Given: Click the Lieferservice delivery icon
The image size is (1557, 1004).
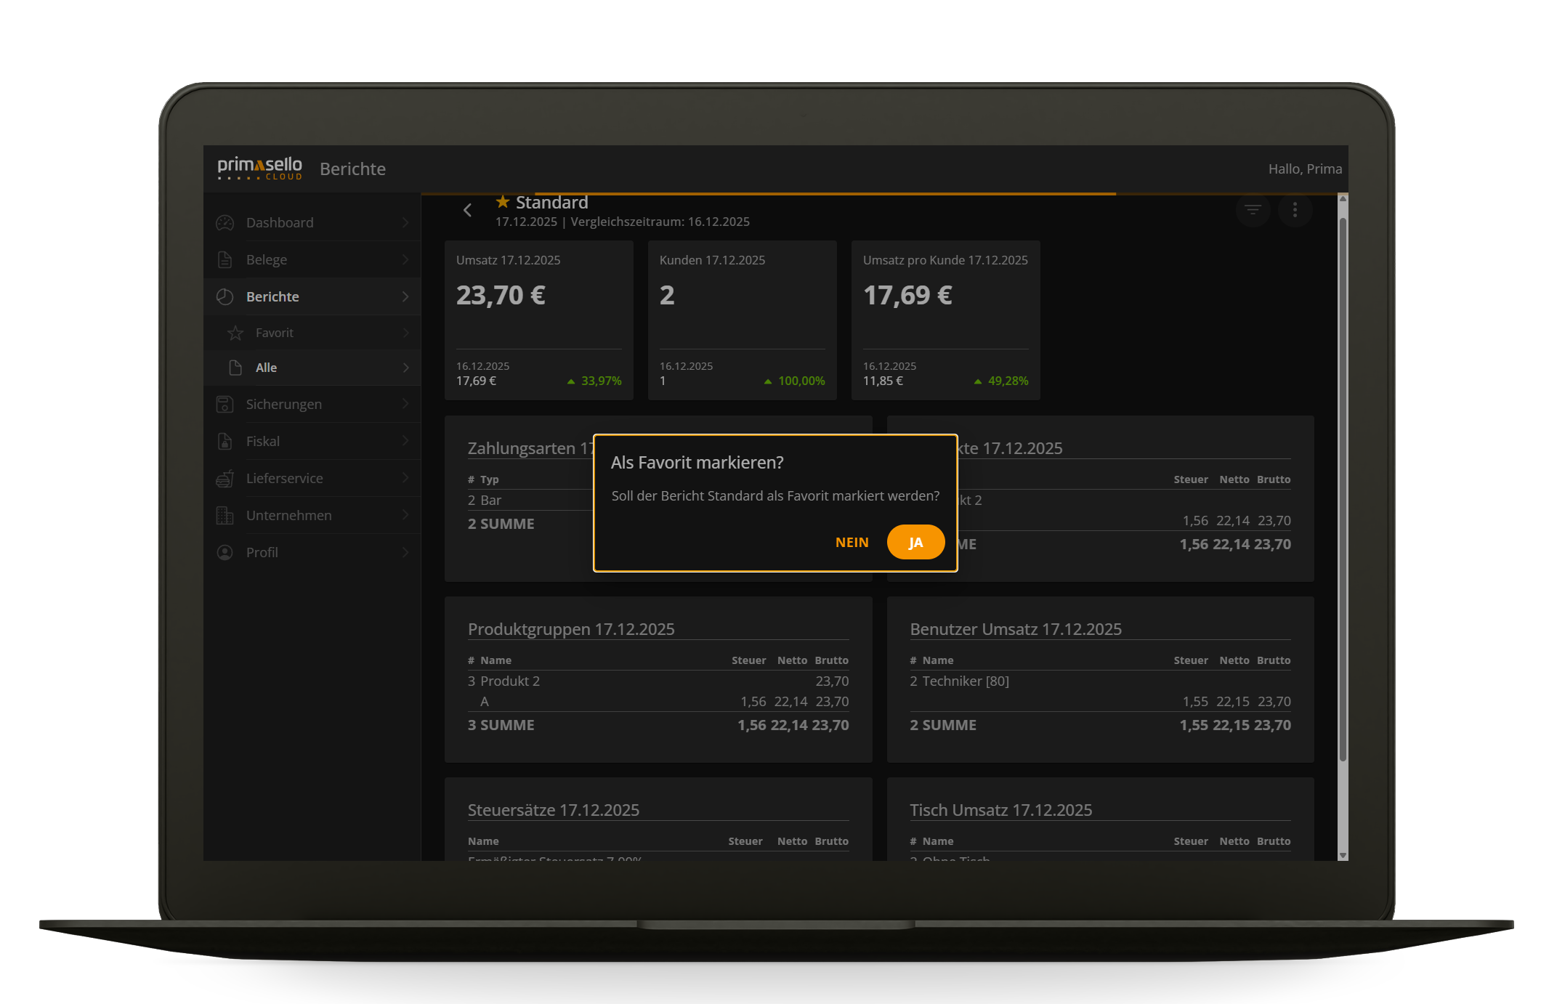Looking at the screenshot, I should [225, 479].
